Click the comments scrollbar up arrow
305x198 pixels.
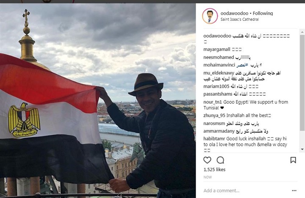coord(302,32)
